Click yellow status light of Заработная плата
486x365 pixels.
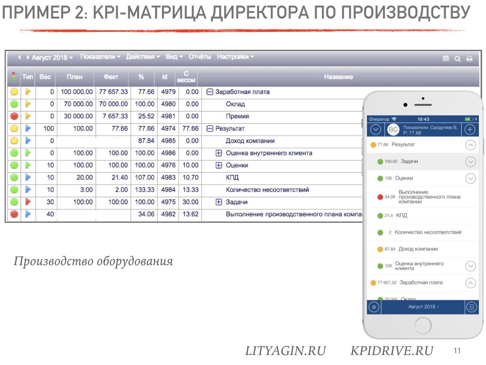[14, 92]
